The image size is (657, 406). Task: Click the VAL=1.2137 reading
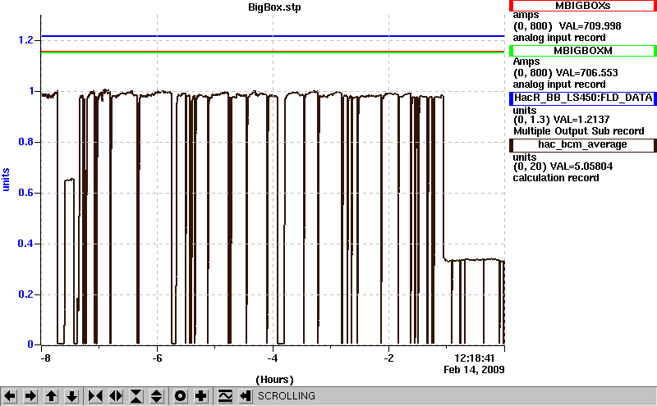click(x=581, y=120)
